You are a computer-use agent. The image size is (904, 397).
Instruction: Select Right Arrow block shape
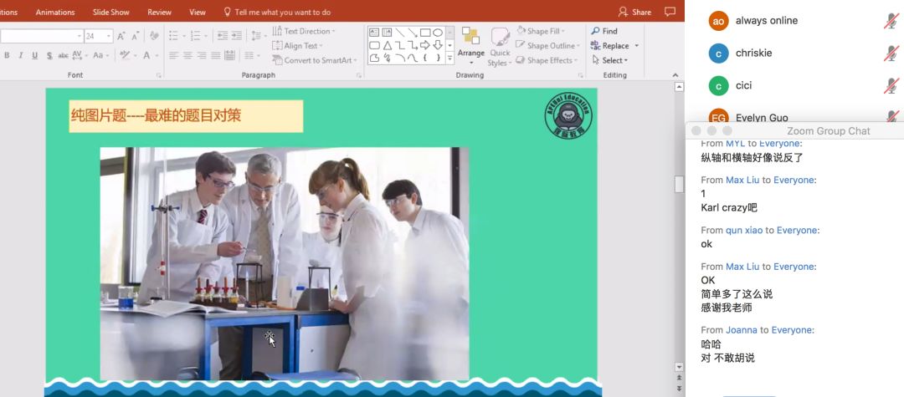coord(425,45)
